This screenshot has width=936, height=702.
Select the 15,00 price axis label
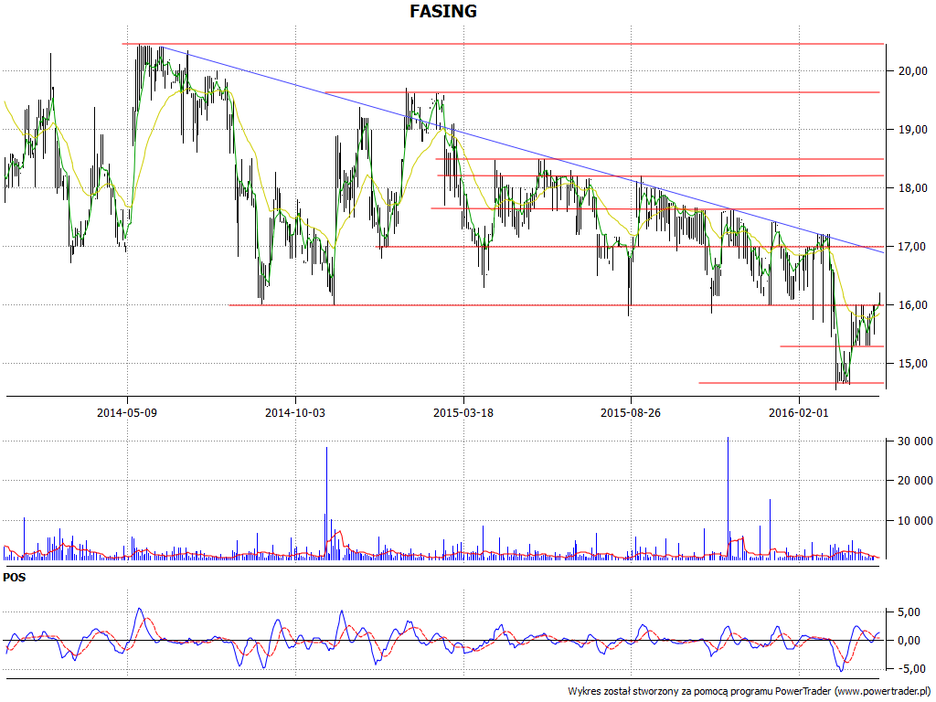(913, 364)
